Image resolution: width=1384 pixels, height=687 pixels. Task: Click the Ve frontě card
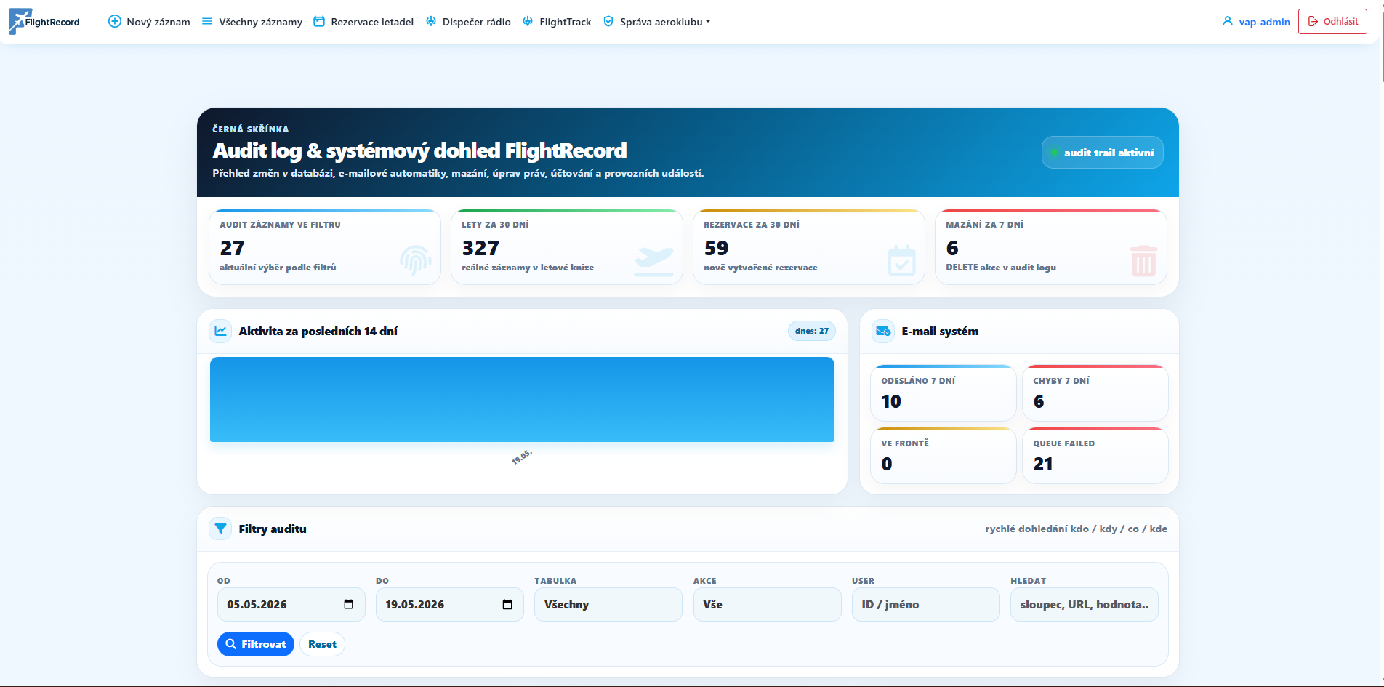click(944, 456)
